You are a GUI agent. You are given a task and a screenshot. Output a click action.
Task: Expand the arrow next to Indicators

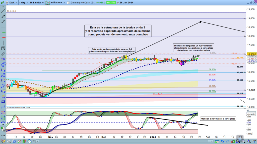tap(64, 2)
